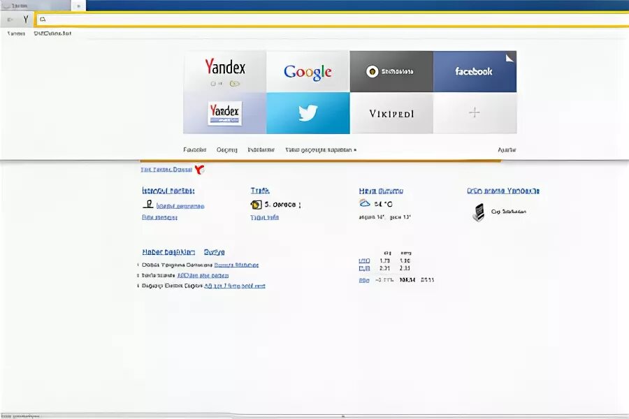Focus the yellow-outlined address bar field
Screen dimensions: 629x419
[332, 20]
